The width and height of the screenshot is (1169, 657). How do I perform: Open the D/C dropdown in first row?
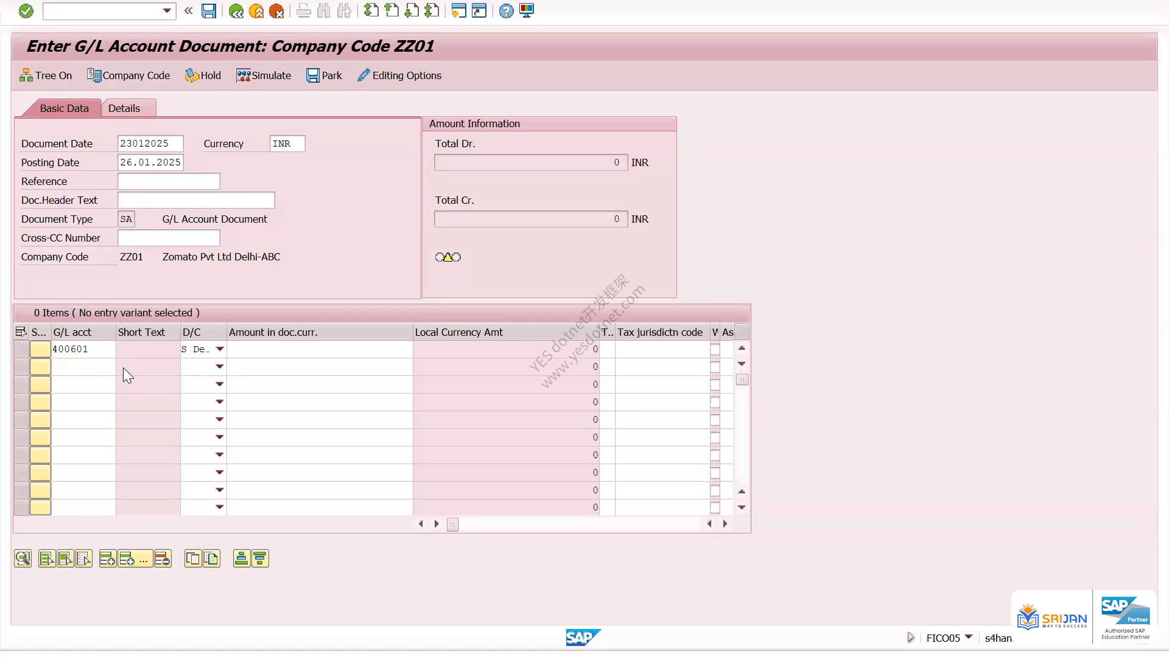click(220, 349)
